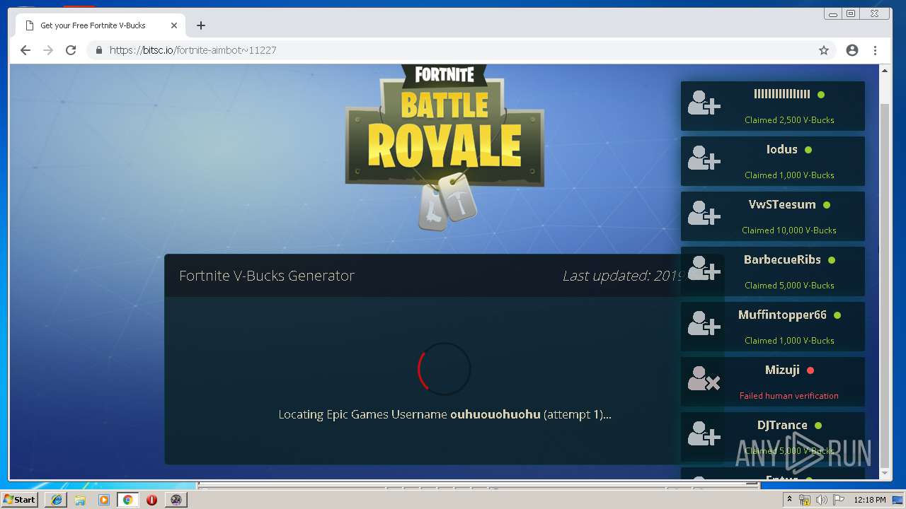The width and height of the screenshot is (906, 509).
Task: Close the Free Fortnite V-Bucks tab
Action: (174, 25)
